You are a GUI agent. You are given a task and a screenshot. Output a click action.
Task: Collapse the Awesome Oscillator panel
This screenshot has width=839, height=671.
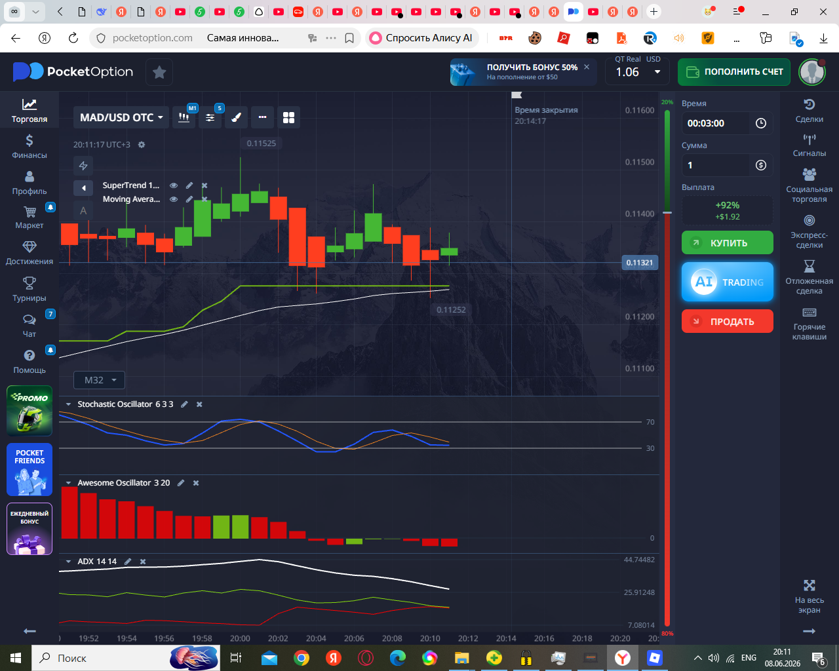68,483
